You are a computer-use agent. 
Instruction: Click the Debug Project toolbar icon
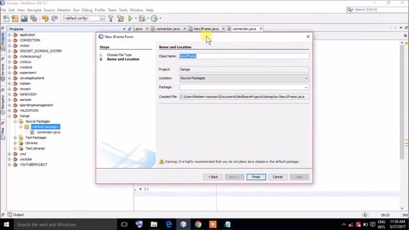click(x=142, y=19)
